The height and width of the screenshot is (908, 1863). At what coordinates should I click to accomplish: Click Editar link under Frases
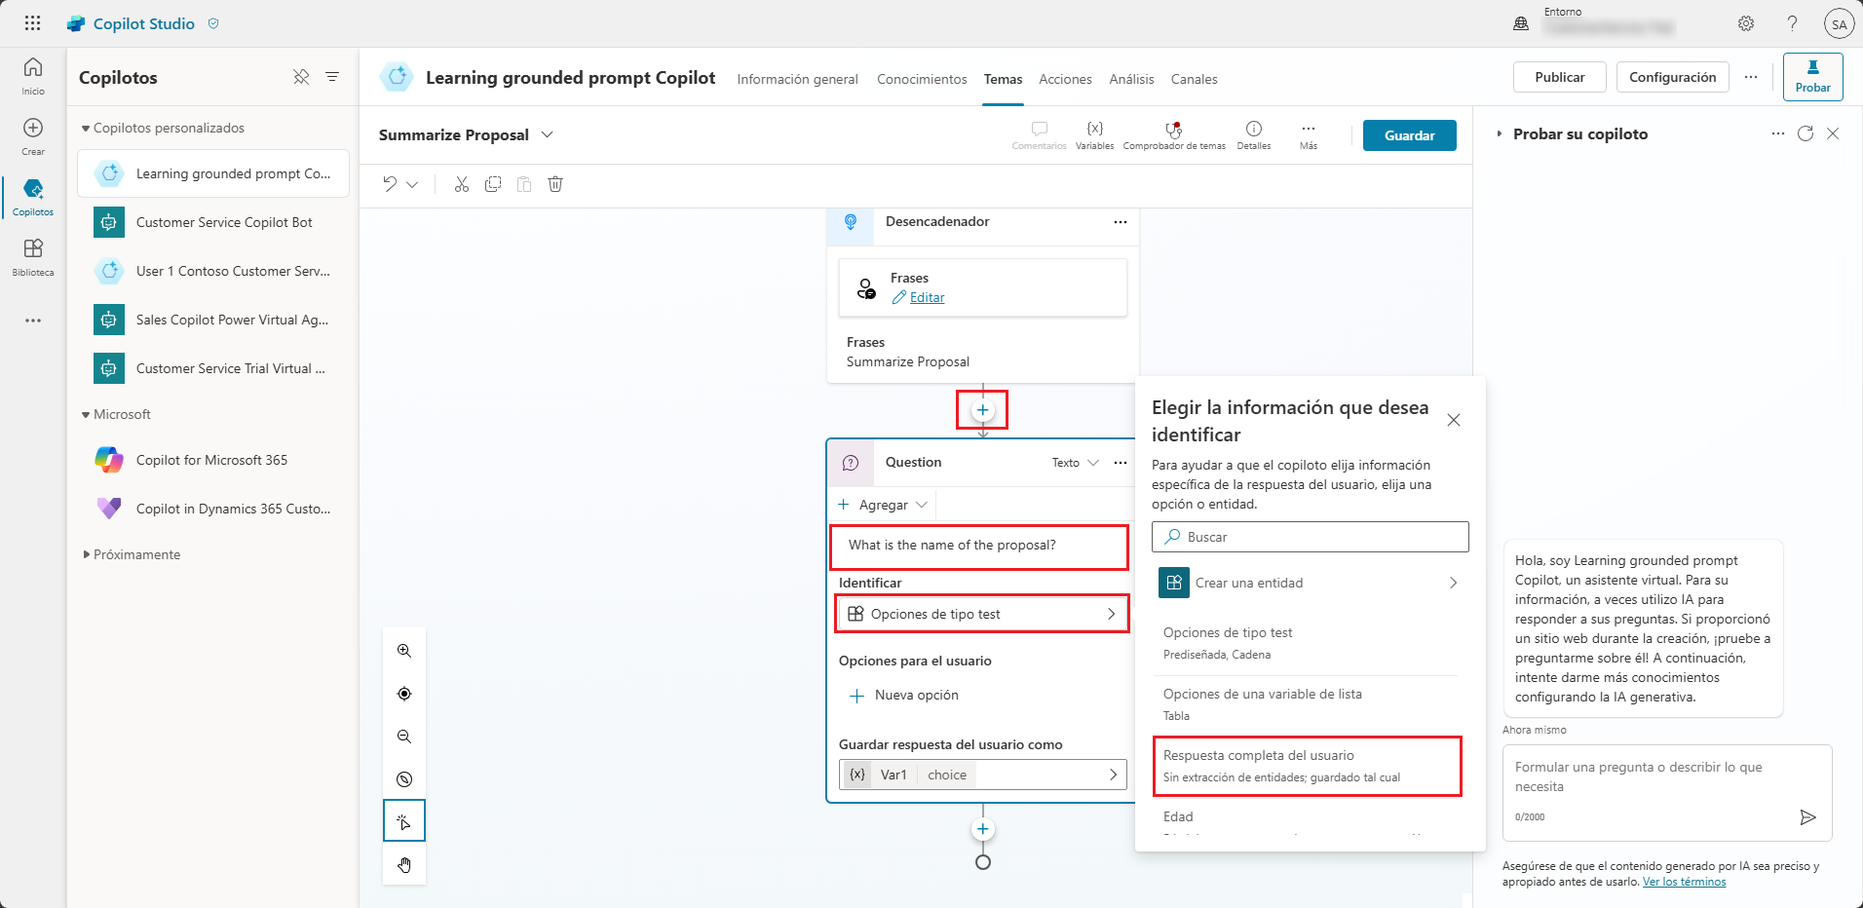pyautogui.click(x=927, y=298)
